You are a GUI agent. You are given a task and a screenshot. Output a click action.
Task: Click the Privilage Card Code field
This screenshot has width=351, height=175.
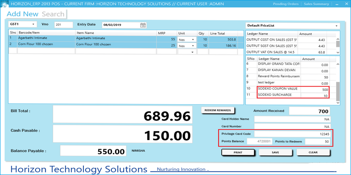[292, 134]
